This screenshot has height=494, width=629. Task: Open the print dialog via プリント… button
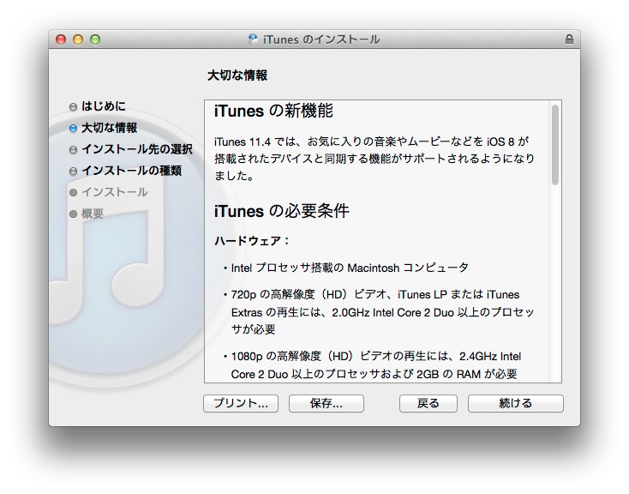point(241,403)
